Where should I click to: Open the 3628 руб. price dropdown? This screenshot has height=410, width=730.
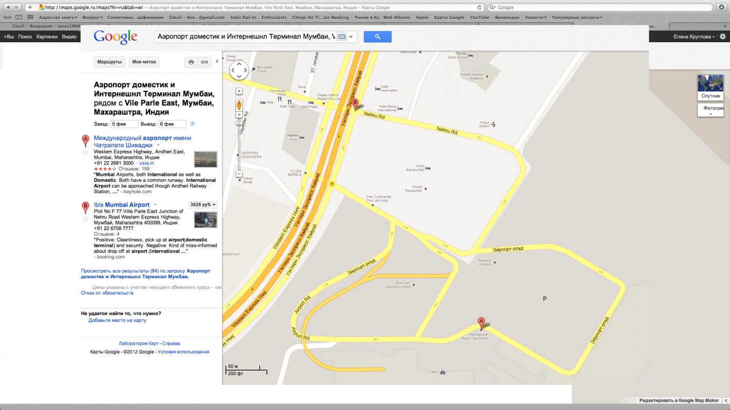click(x=203, y=205)
